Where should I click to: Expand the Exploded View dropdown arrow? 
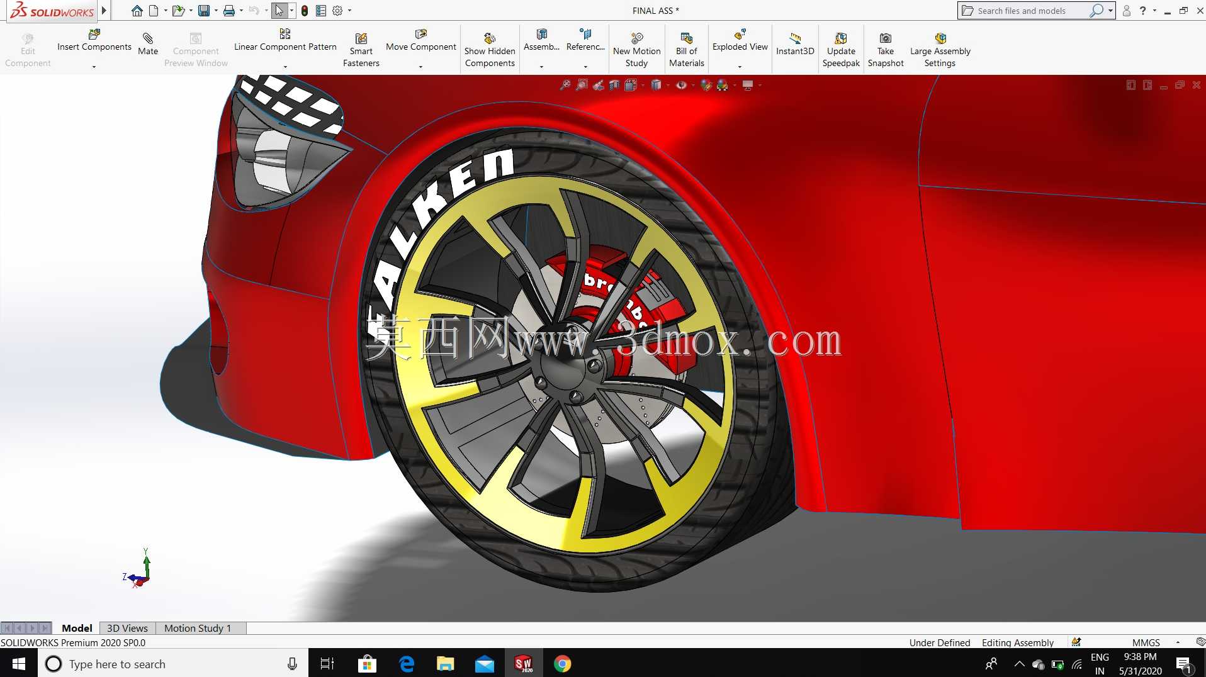coord(740,66)
